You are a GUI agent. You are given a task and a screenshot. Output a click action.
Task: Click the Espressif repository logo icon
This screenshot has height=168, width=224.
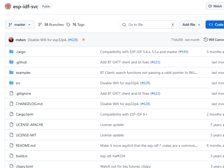[8, 6]
